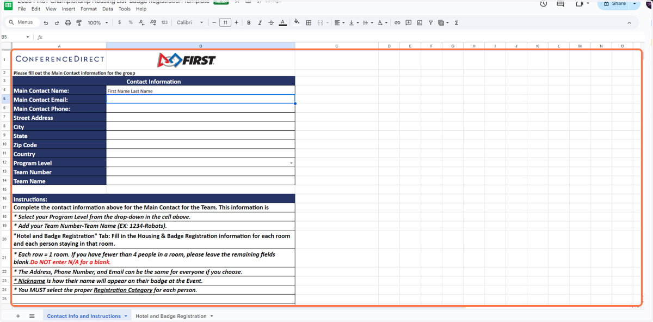This screenshot has height=322, width=653.
Task: Open the Borders tool
Action: coord(309,23)
